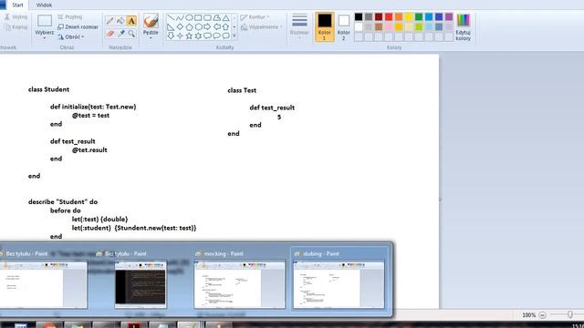
Task: Pick the orange color swatch
Action: (x=399, y=16)
